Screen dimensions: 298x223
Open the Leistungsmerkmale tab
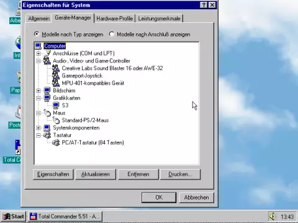coord(159,19)
